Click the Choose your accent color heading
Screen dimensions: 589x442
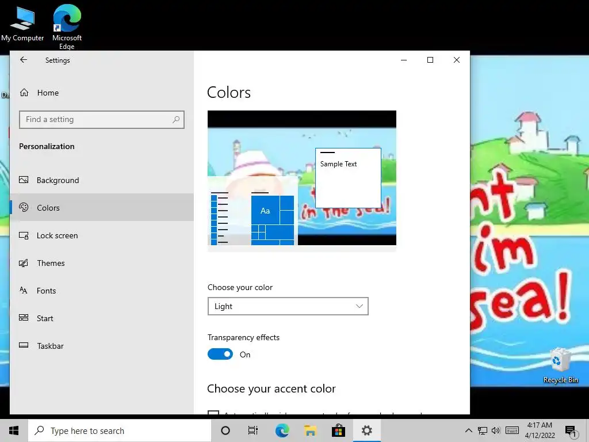click(271, 388)
